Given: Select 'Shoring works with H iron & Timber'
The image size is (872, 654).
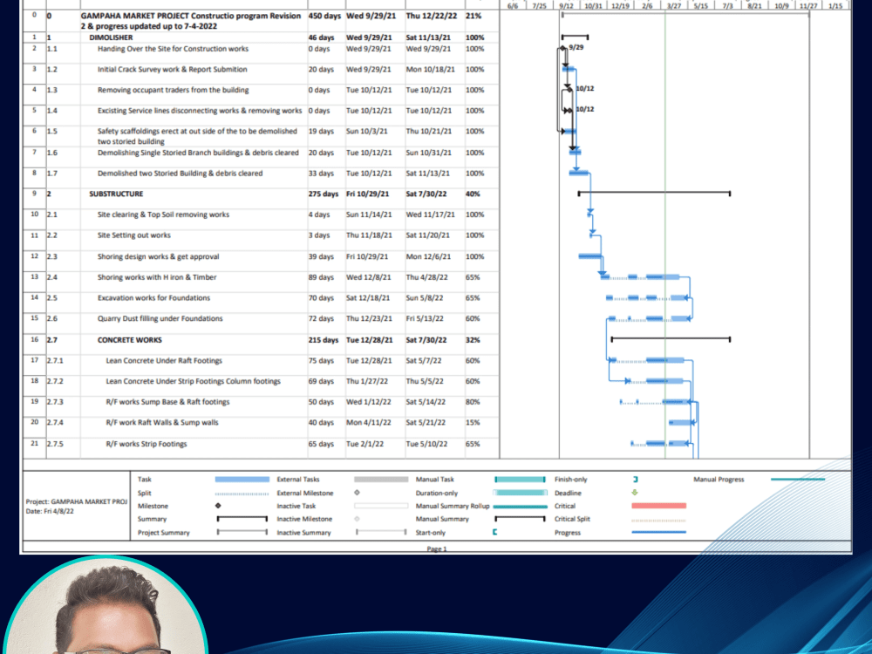Looking at the screenshot, I should pyautogui.click(x=157, y=277).
